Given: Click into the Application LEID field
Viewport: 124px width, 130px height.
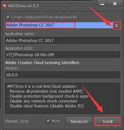Looking at the screenshot, I should point(62,55).
